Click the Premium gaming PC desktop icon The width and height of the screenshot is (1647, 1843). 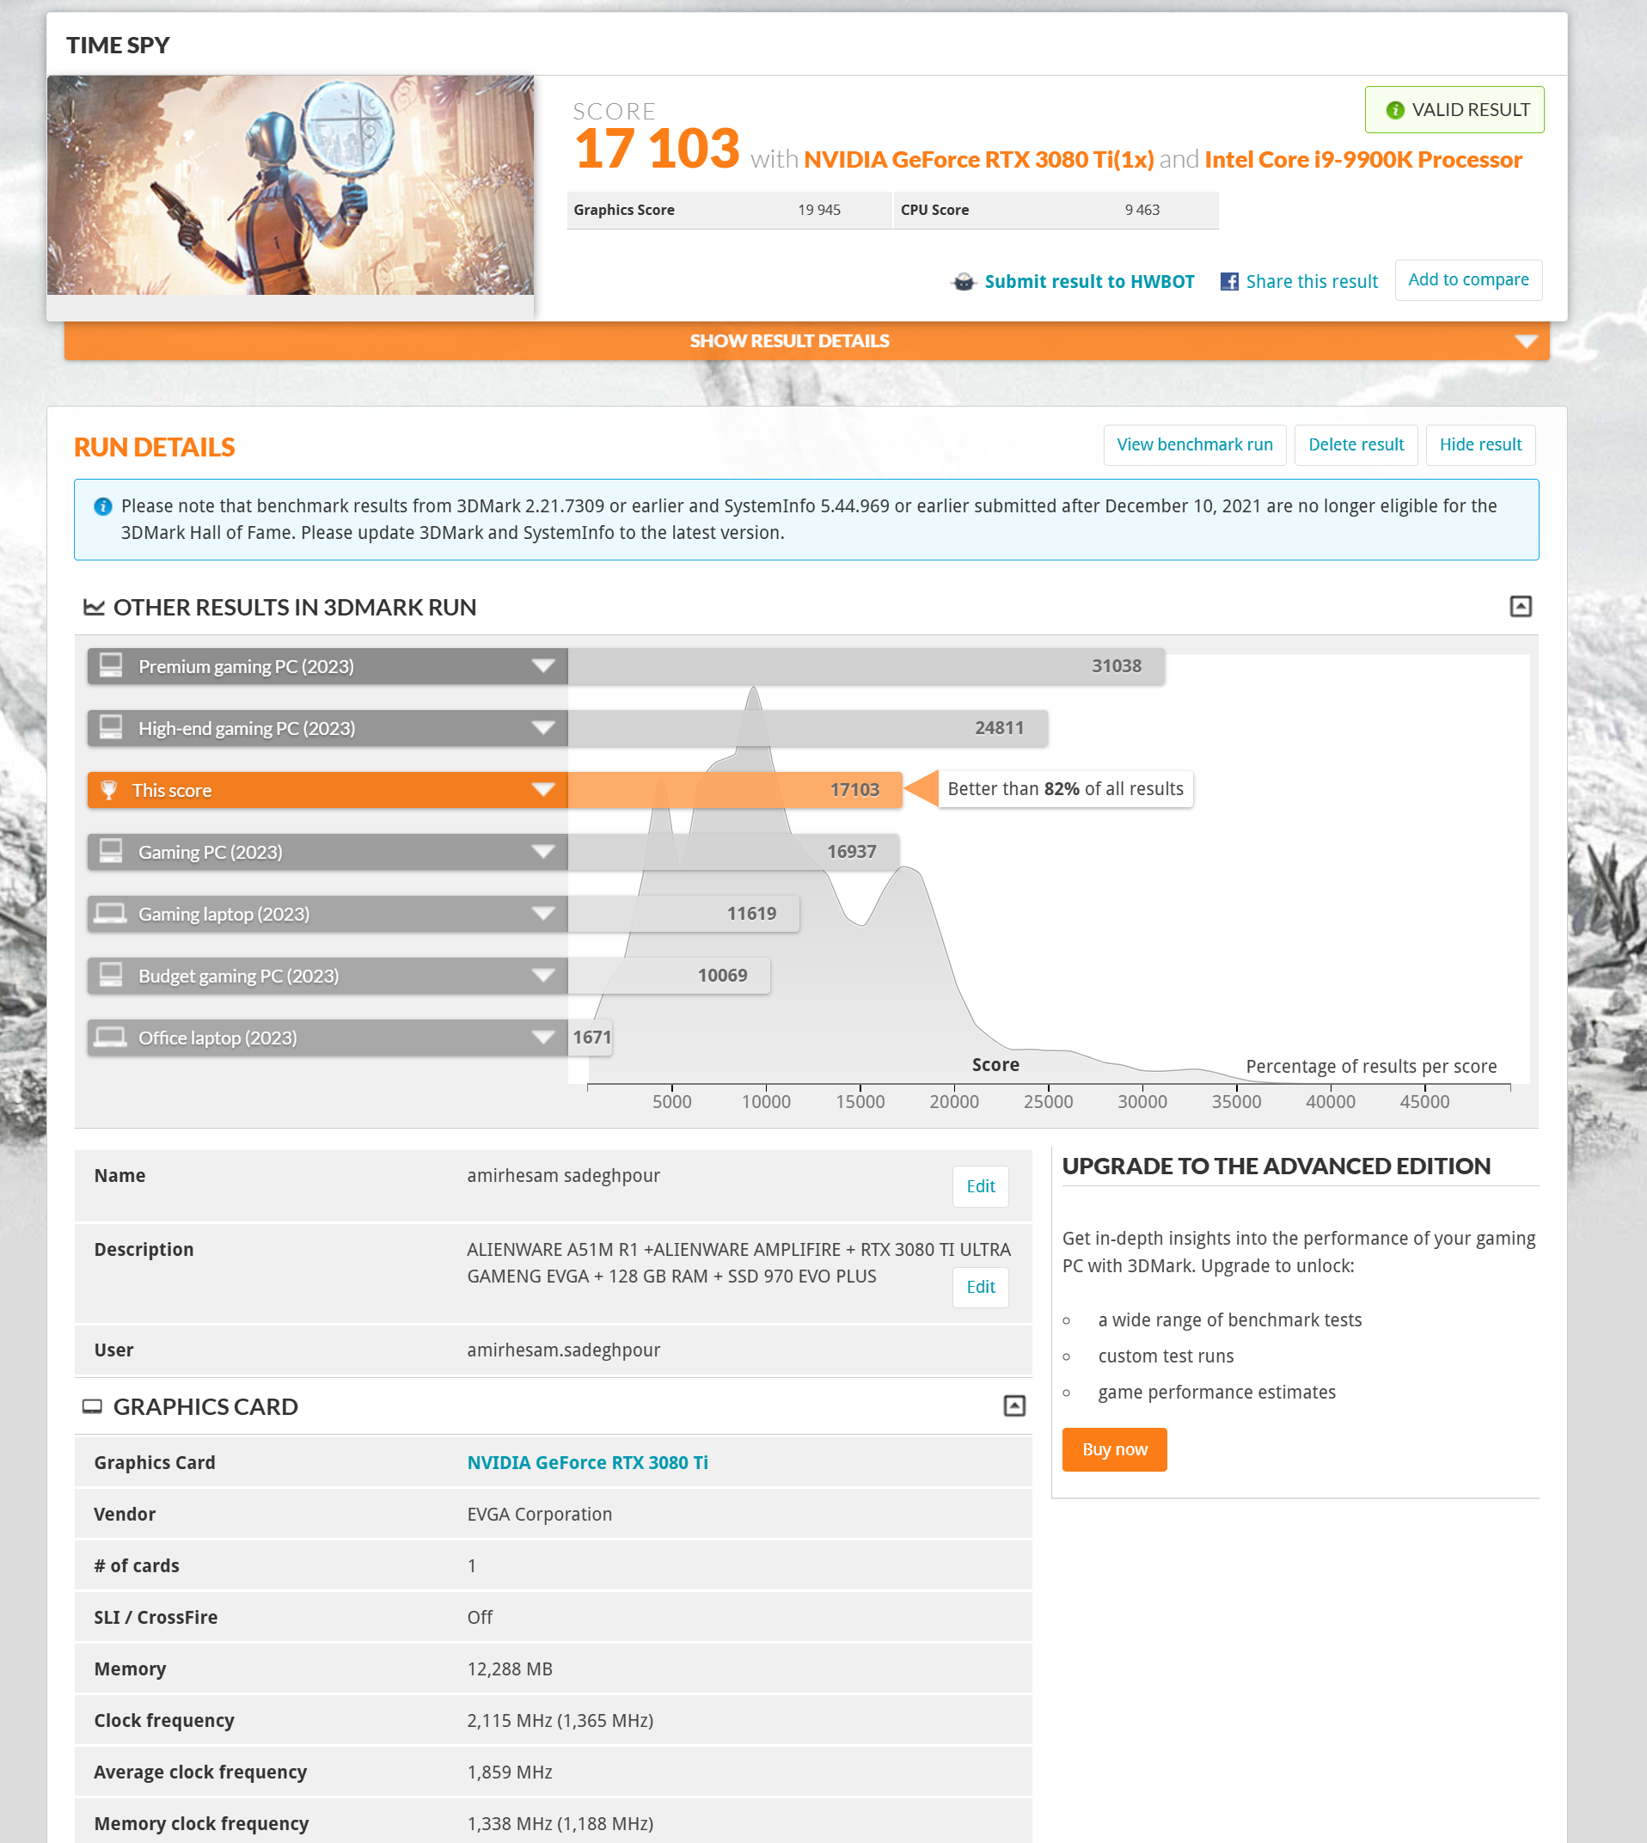[x=111, y=666]
